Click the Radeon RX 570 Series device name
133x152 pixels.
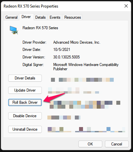[40, 28]
